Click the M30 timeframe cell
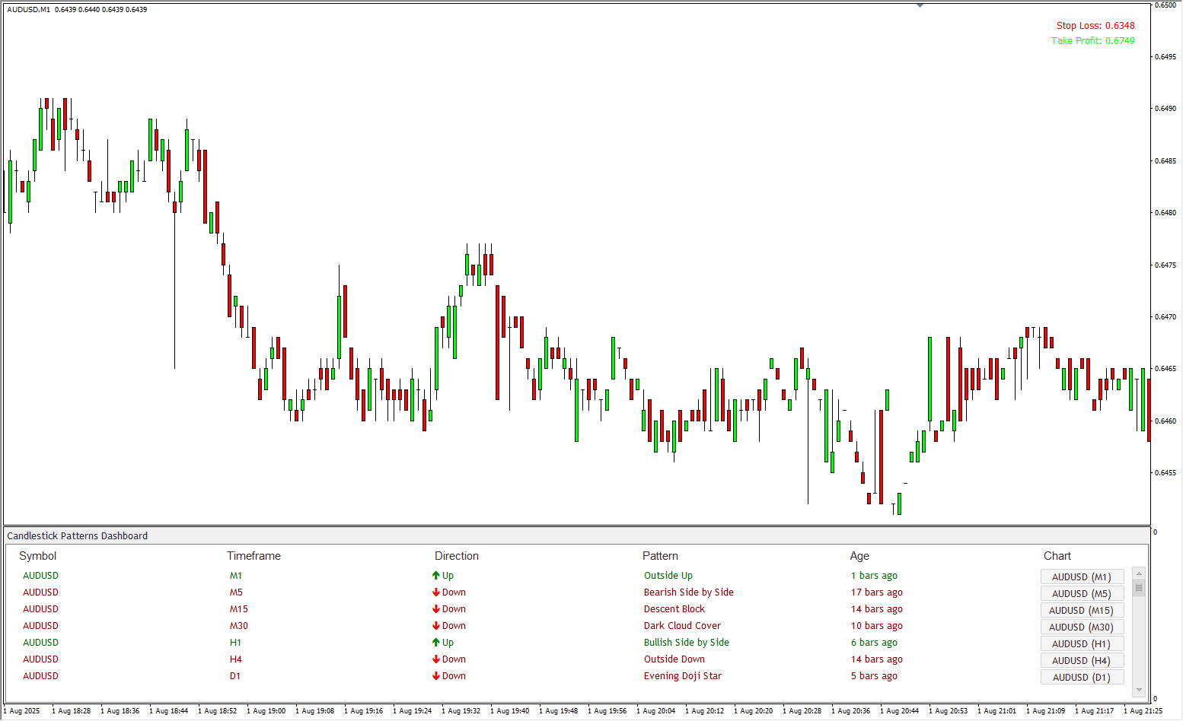The width and height of the screenshot is (1183, 721). pos(239,626)
